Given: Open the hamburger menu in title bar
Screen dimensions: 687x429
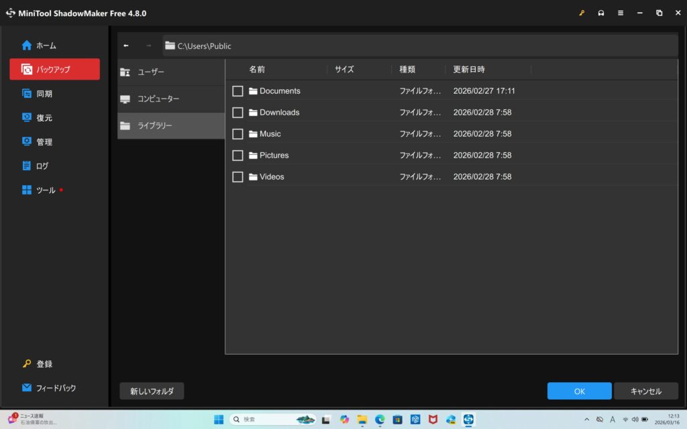Looking at the screenshot, I should 621,13.
